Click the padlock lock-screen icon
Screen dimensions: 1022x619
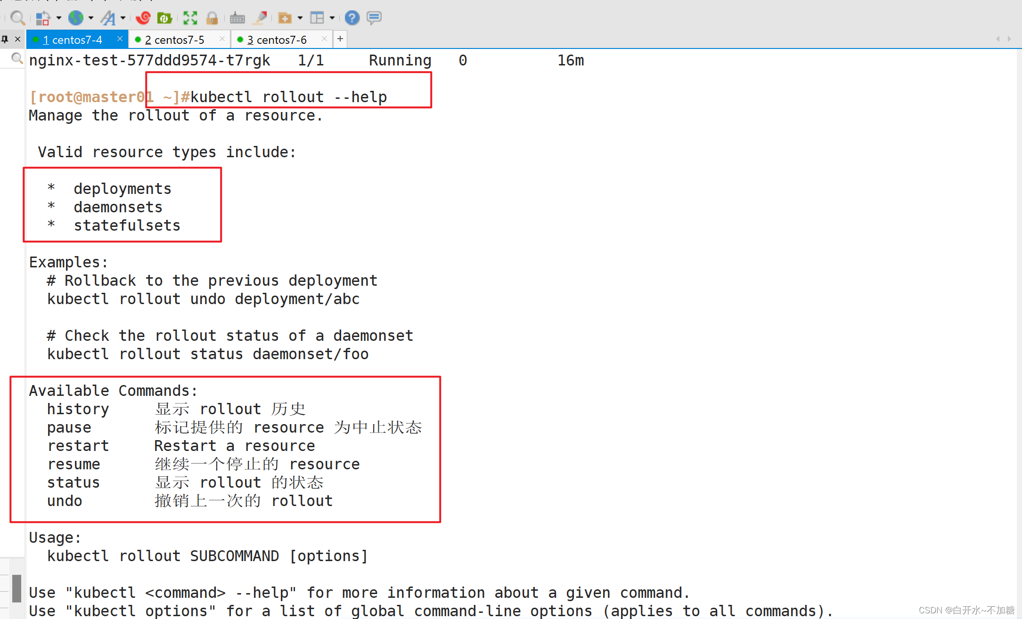point(212,18)
